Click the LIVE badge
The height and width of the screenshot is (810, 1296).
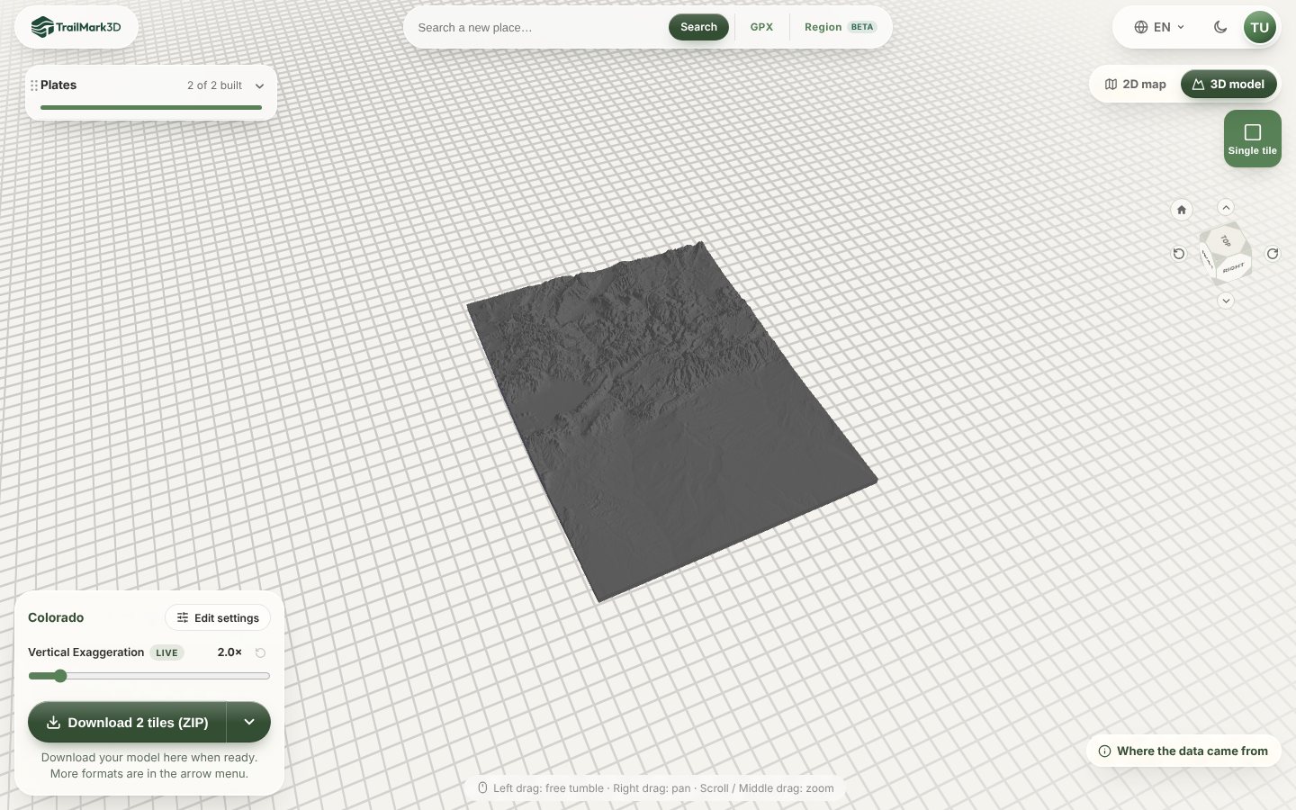pyautogui.click(x=166, y=652)
